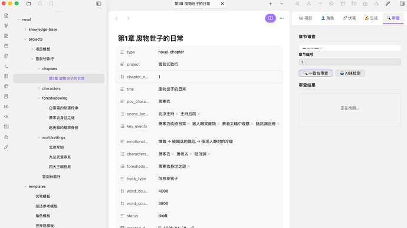This screenshot has width=407, height=228.
Task: Expand the 项目模板 folder
Action: click(32, 49)
